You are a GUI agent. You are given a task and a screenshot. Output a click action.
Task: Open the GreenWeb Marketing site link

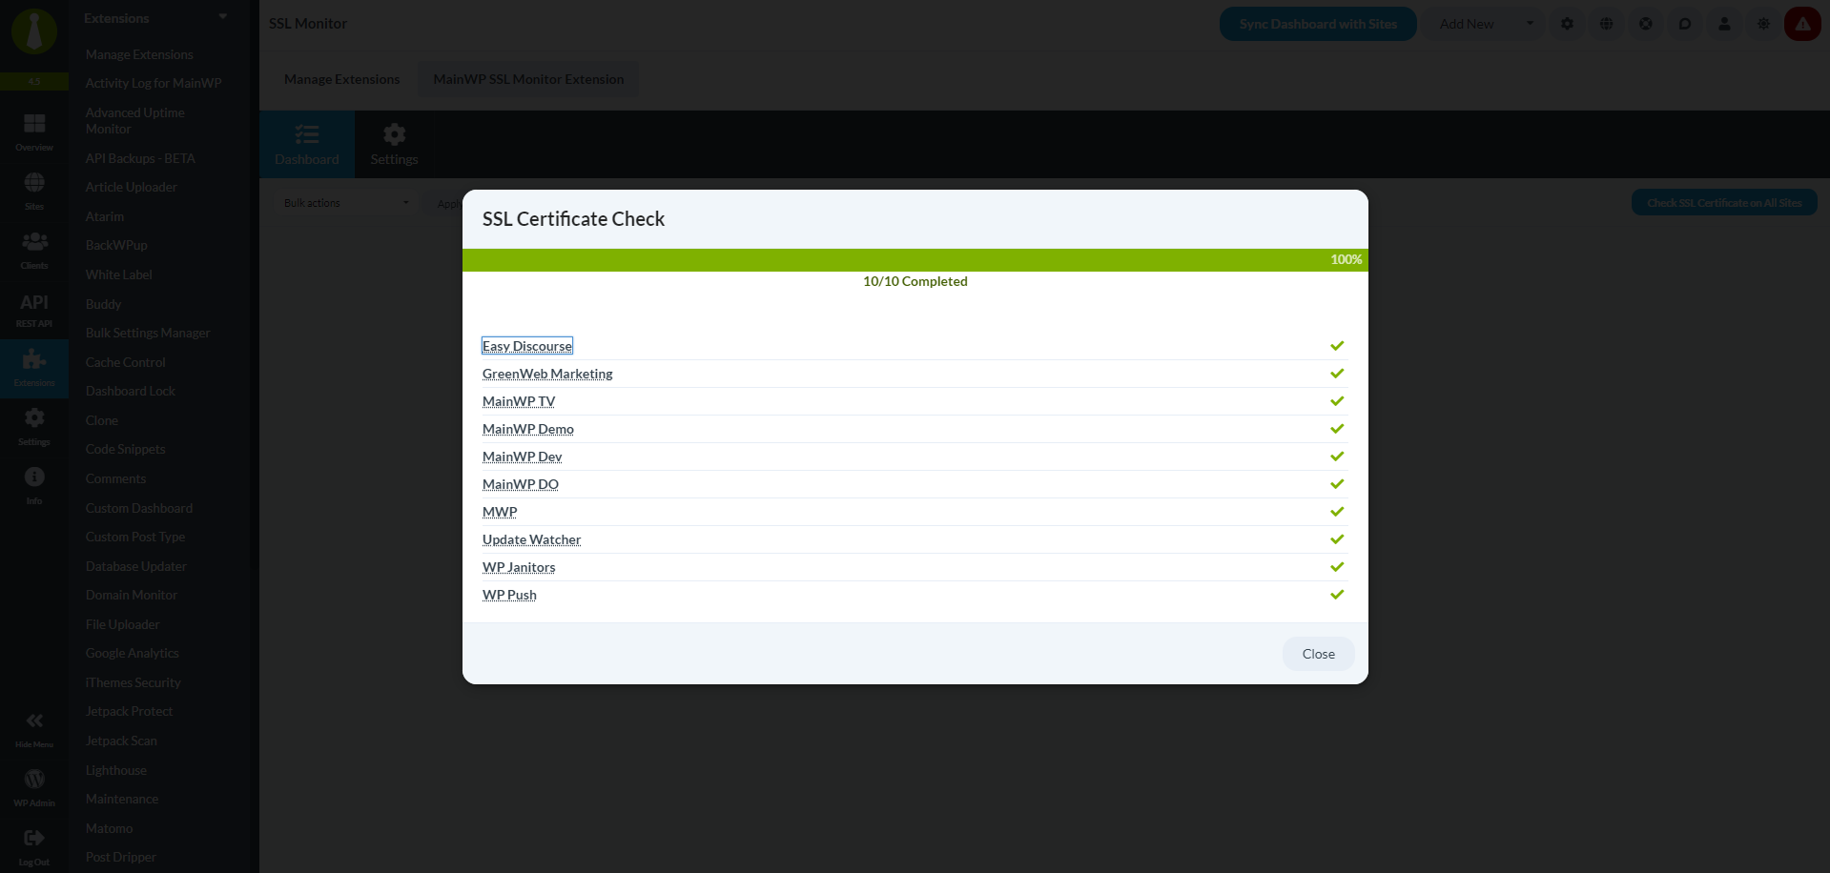coord(547,374)
